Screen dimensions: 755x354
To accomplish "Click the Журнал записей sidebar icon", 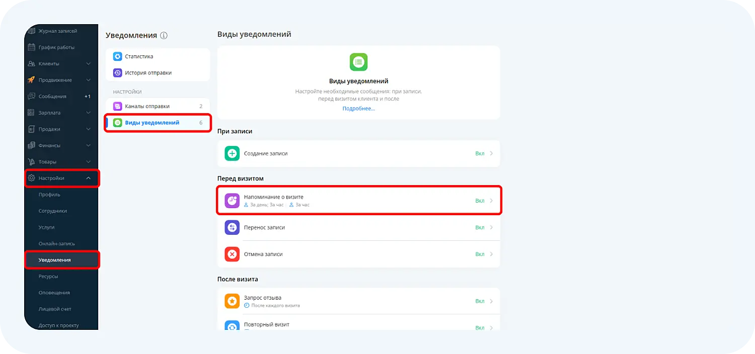I will coord(31,31).
